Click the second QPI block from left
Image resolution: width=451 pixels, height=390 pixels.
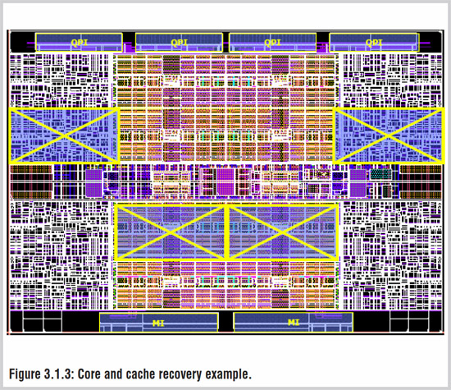click(x=179, y=43)
